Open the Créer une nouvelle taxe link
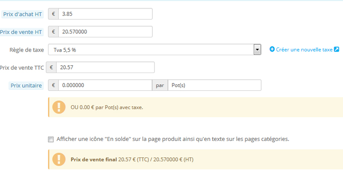The image size is (343, 177). click(304, 50)
